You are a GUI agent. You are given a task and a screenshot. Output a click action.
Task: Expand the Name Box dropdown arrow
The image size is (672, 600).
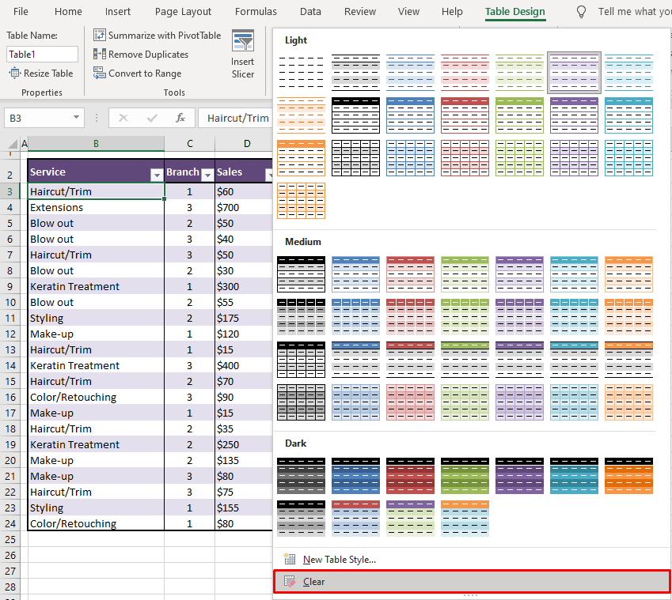click(76, 118)
